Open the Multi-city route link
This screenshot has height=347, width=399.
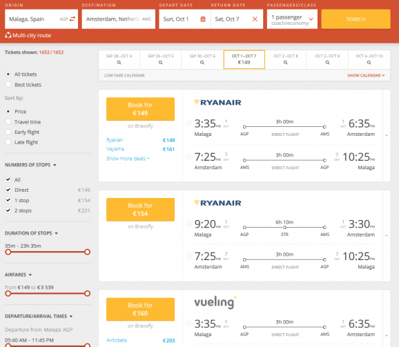point(32,35)
